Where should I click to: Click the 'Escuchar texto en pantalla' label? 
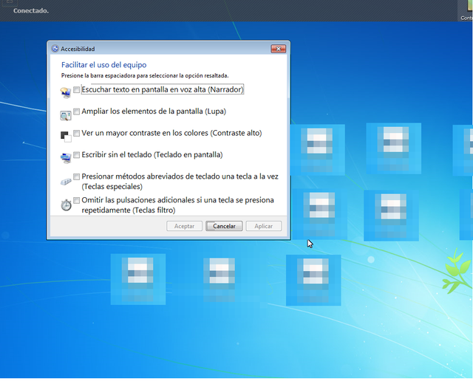click(x=163, y=89)
